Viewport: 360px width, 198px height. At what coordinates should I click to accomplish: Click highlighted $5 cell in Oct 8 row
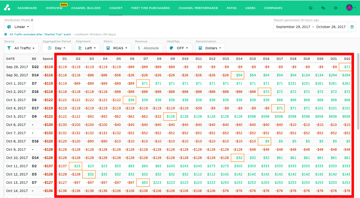click(264, 141)
